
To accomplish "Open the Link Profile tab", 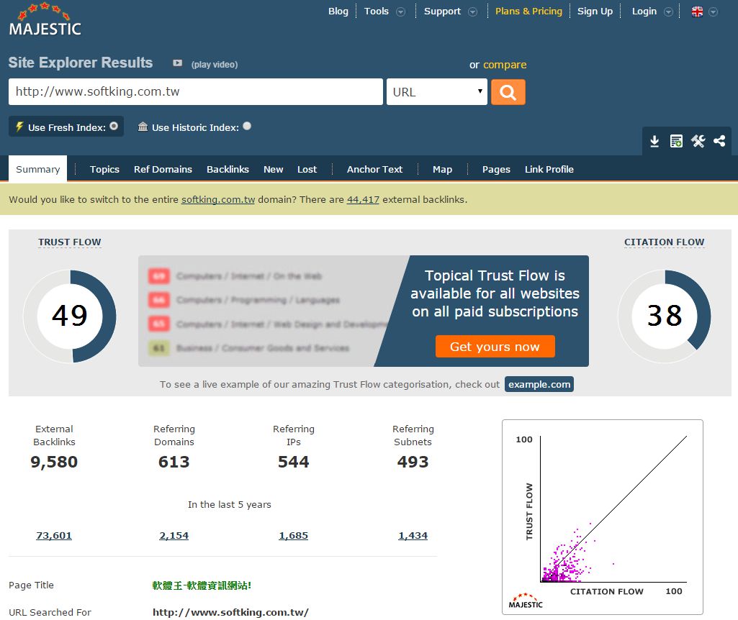I will [x=549, y=169].
